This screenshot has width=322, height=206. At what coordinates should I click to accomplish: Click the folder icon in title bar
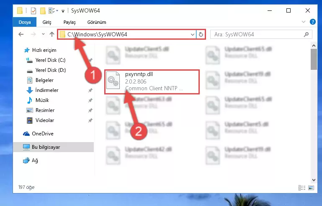pos(20,10)
